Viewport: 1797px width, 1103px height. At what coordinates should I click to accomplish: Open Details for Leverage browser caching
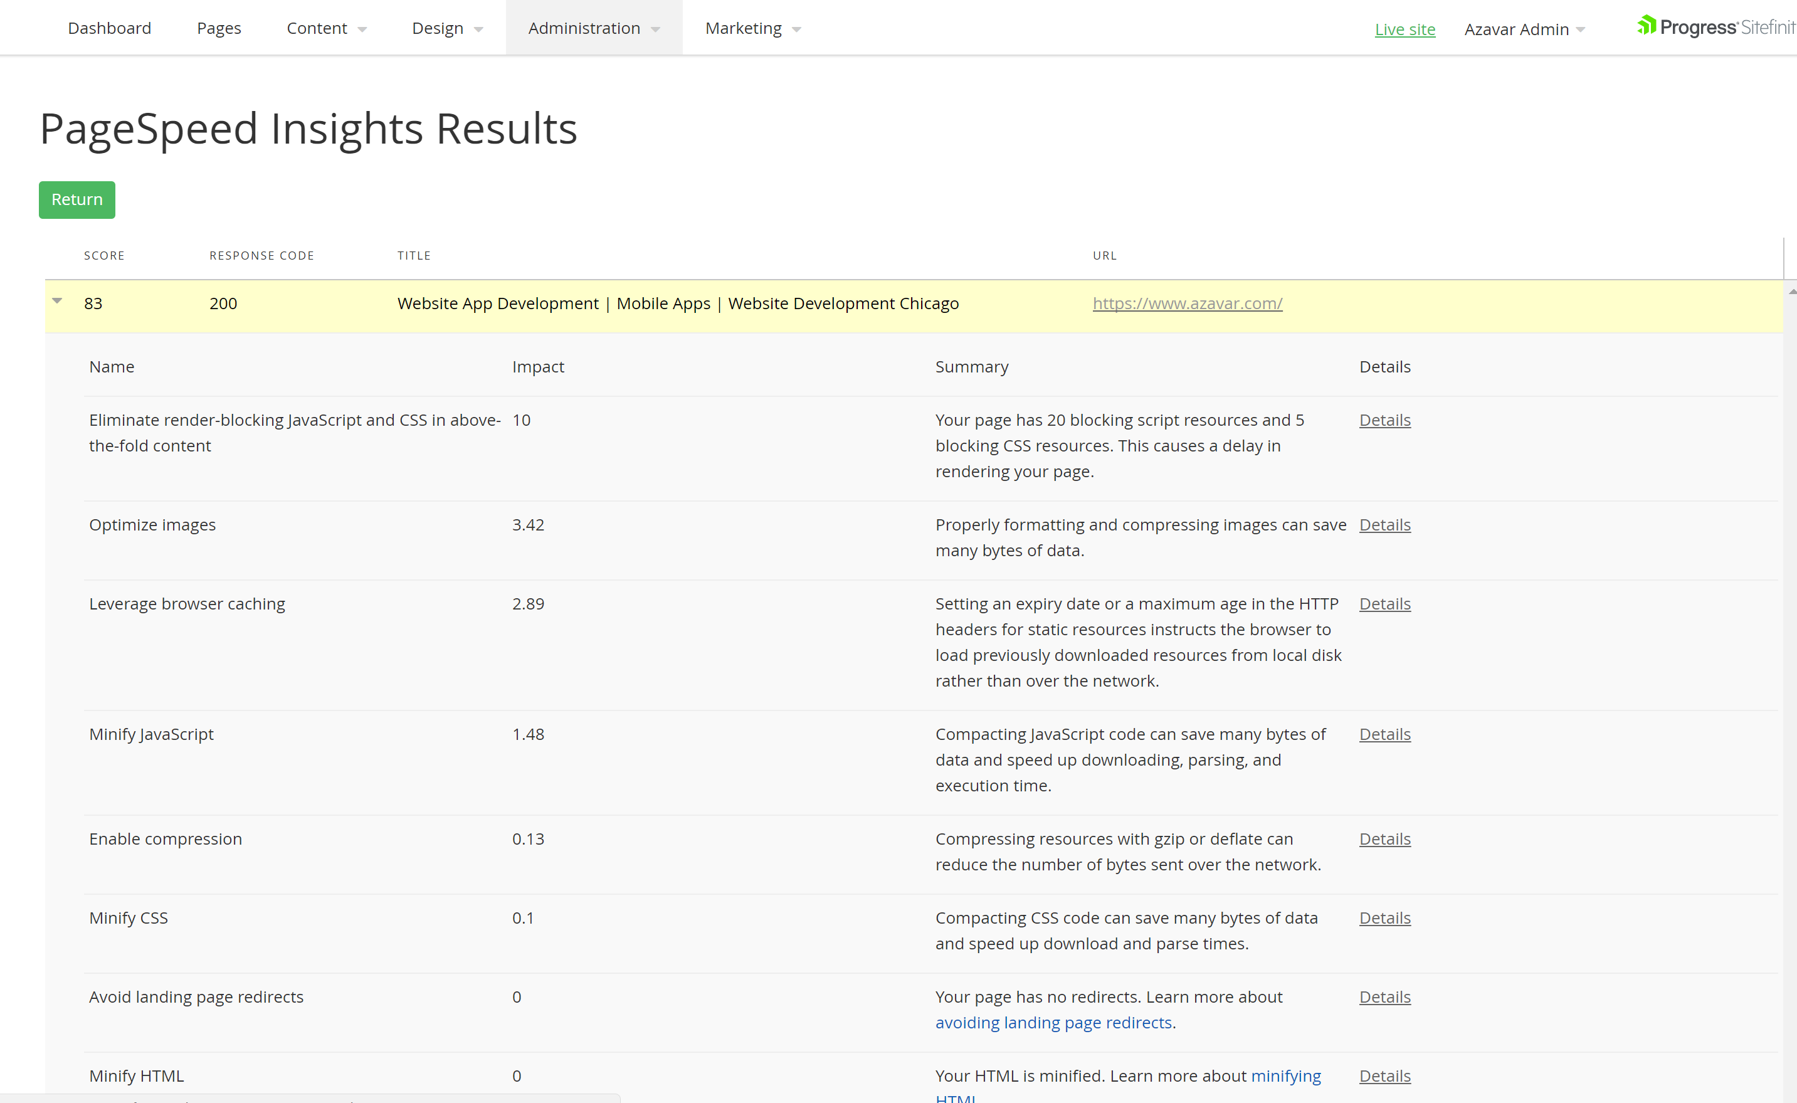[x=1384, y=603]
